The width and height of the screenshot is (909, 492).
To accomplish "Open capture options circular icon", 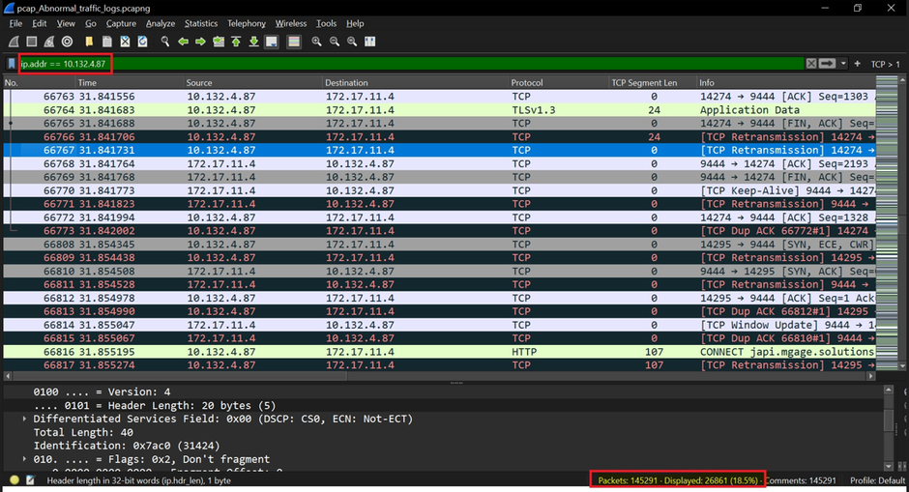I will pos(68,42).
